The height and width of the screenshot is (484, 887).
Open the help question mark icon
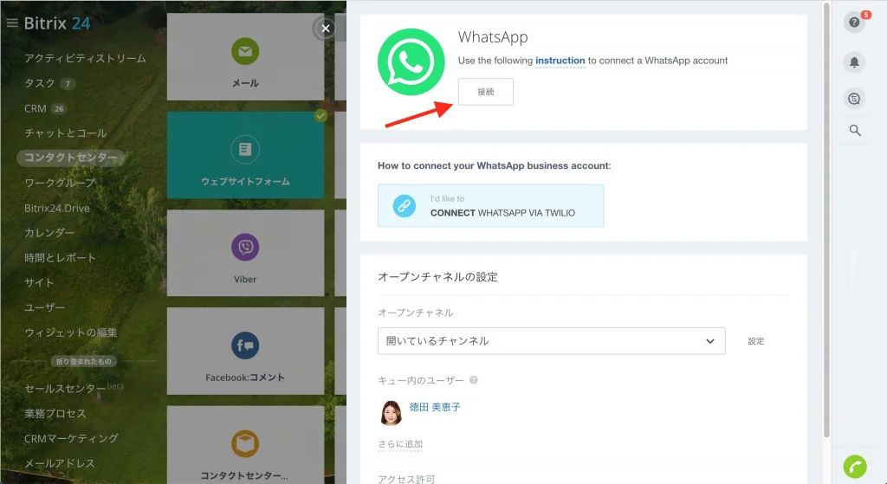pos(854,22)
